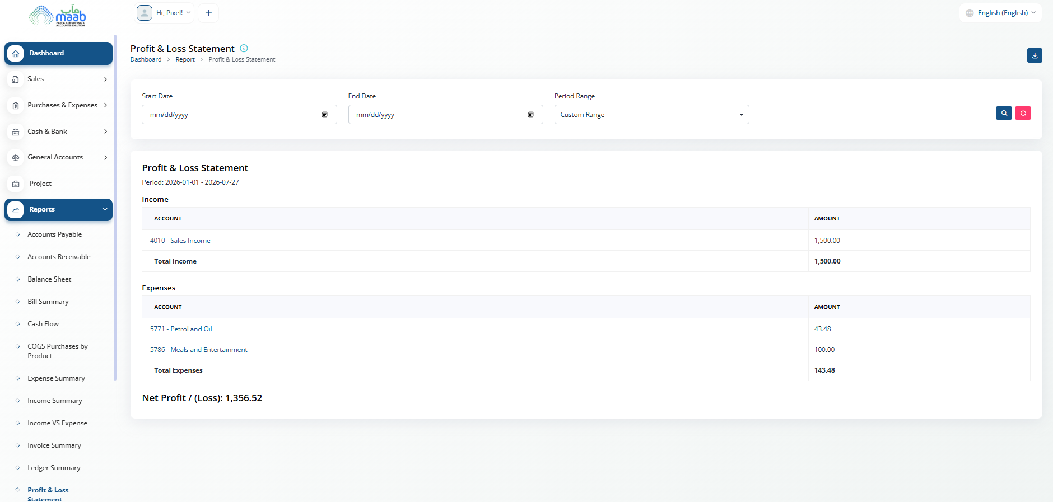This screenshot has height=502, width=1053.
Task: Click the info icon beside Profit & Loss Statement title
Action: [x=244, y=48]
